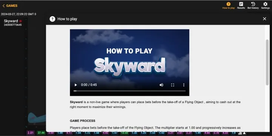Click the Skyward game title

pyautogui.click(x=11, y=21)
